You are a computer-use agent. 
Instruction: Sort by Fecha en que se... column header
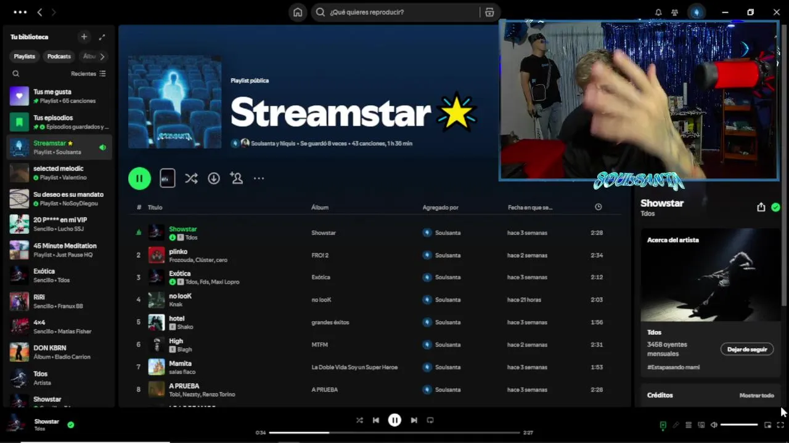(530, 207)
